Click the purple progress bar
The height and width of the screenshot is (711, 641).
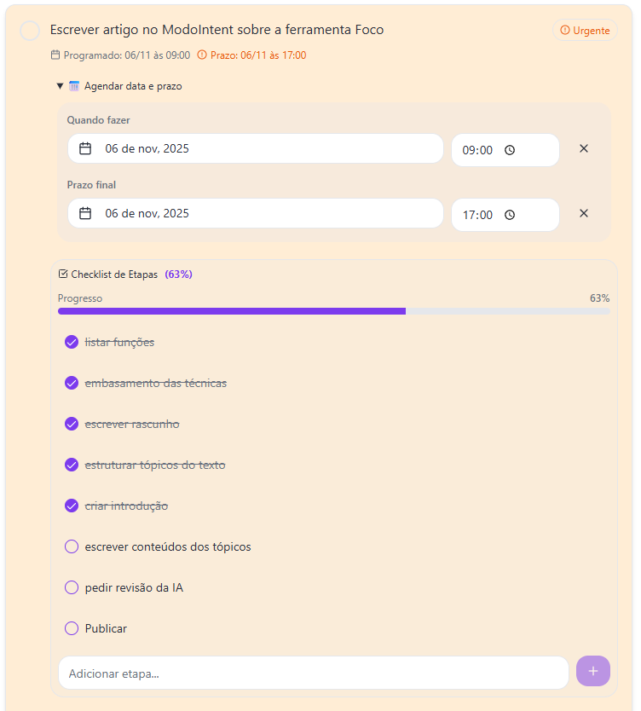tap(230, 311)
